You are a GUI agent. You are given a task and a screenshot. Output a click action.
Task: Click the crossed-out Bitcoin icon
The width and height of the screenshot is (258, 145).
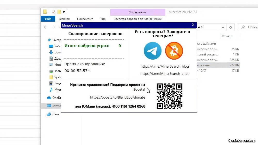point(174,51)
